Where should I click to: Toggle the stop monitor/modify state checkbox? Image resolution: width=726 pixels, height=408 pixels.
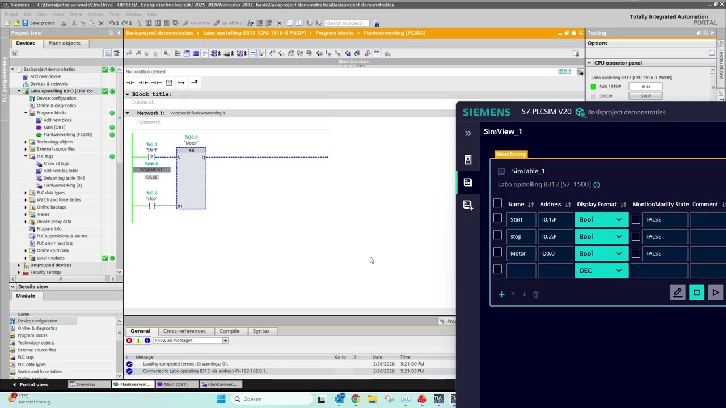636,236
